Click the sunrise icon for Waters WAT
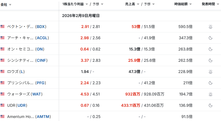 click(x=211, y=94)
